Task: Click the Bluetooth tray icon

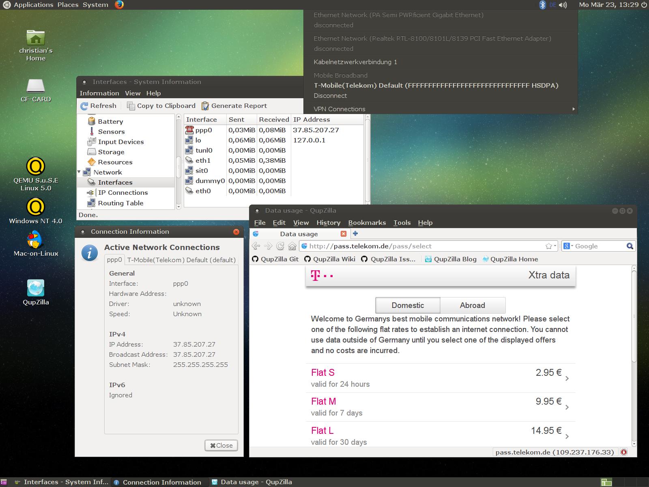Action: point(542,5)
